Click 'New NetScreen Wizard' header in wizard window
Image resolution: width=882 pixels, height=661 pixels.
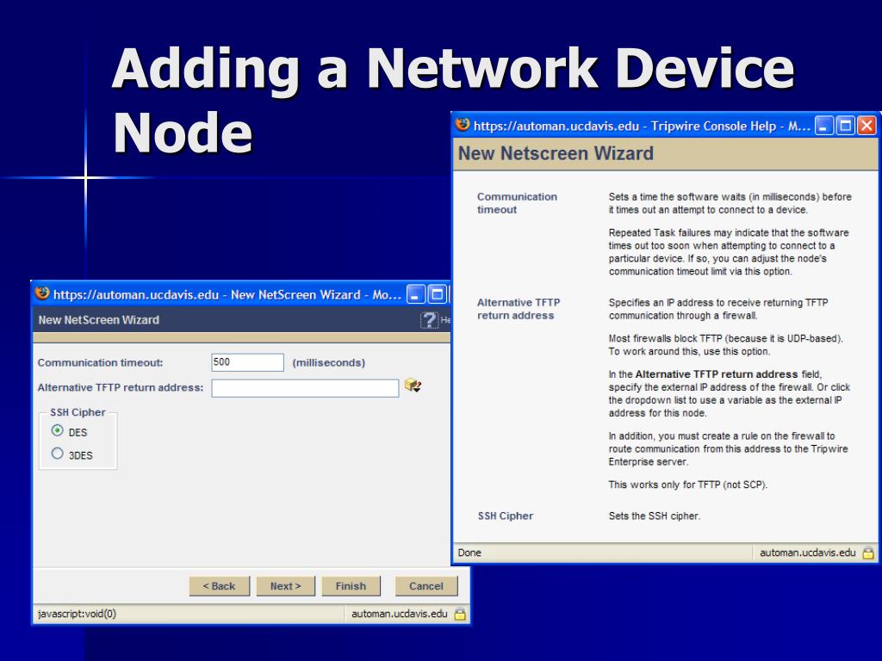click(x=98, y=320)
